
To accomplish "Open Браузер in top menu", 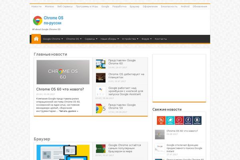I will [134, 6].
